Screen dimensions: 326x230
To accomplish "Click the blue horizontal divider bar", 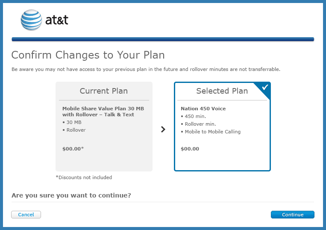I will [x=163, y=39].
